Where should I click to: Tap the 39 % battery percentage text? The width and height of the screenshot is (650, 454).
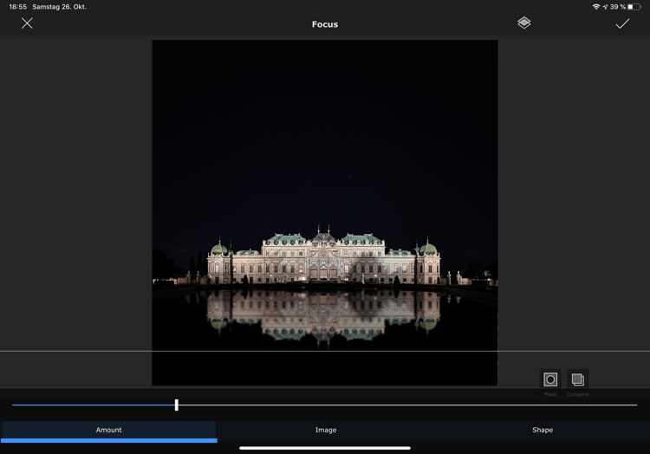click(x=618, y=7)
